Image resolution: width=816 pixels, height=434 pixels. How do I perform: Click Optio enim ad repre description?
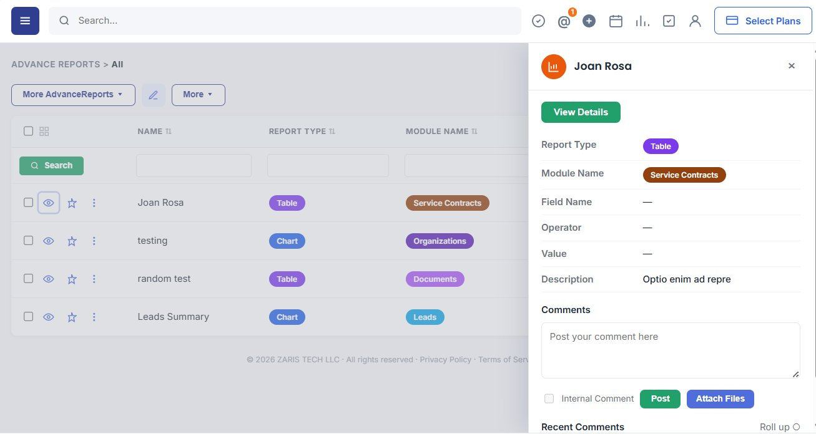687,279
